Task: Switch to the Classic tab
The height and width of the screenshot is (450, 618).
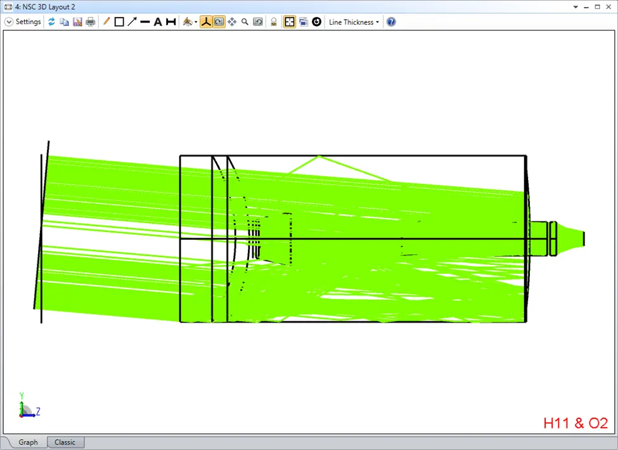Action: [65, 442]
